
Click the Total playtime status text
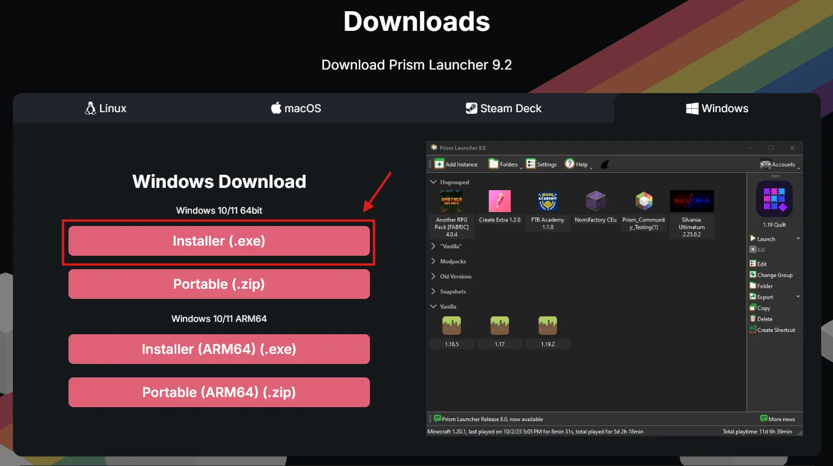coord(757,432)
